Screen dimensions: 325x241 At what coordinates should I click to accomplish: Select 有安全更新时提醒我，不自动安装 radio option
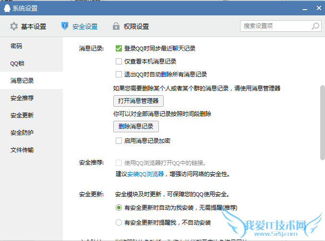119,223
